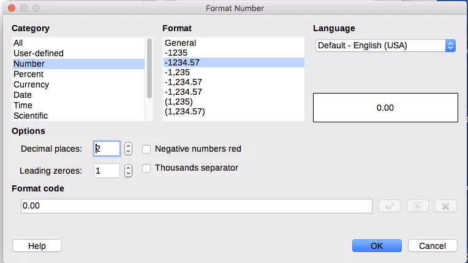Focus the Decimal places field
The image size is (468, 263).
[107, 149]
